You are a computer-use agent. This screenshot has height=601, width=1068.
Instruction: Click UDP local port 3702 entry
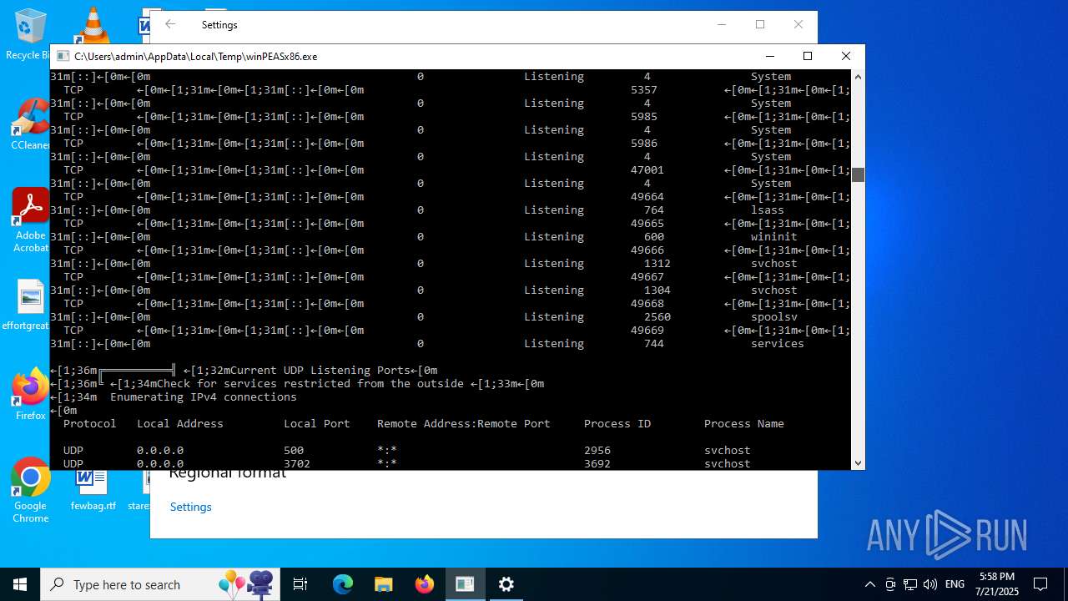(x=297, y=463)
